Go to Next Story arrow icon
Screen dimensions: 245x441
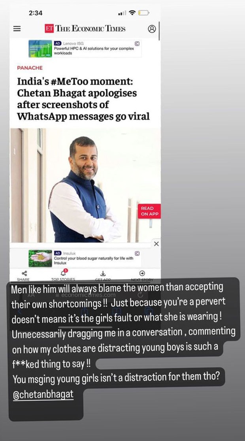142,273
